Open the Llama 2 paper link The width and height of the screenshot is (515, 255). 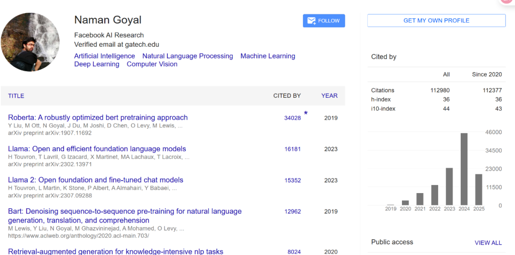click(x=95, y=180)
